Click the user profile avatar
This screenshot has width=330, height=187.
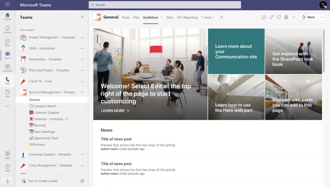click(x=323, y=4)
